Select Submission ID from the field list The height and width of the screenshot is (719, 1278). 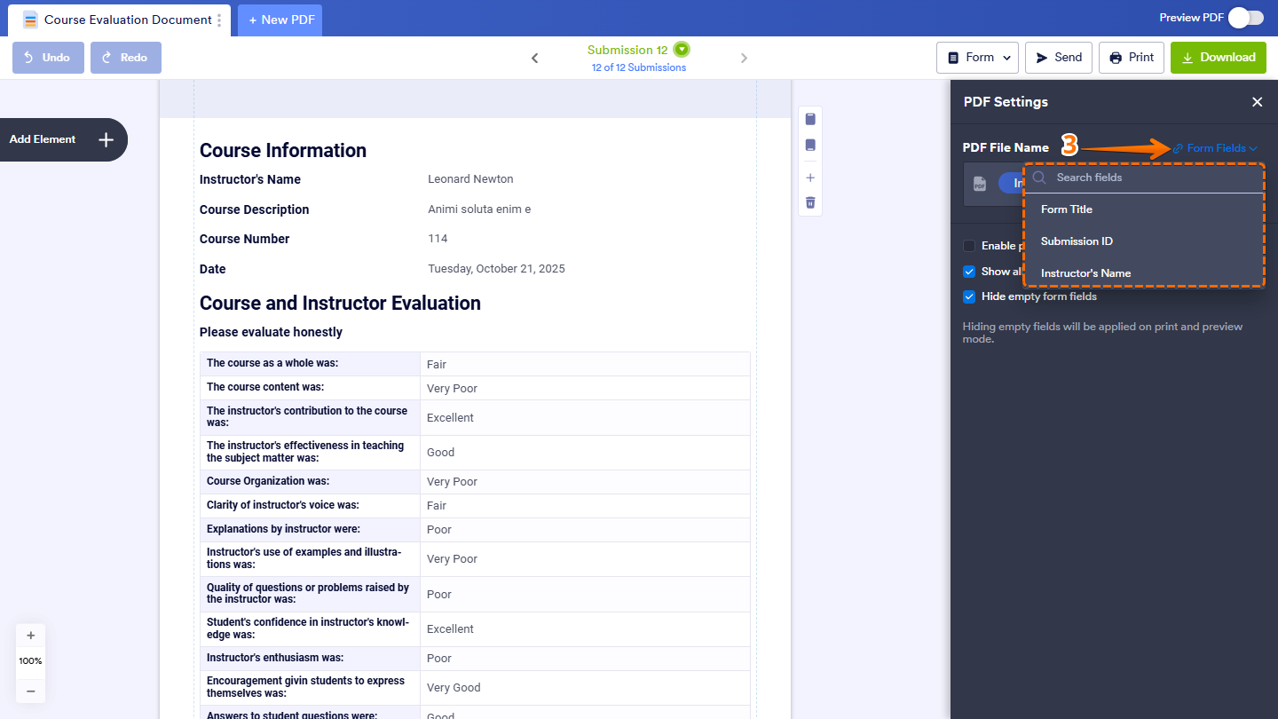tap(1077, 241)
